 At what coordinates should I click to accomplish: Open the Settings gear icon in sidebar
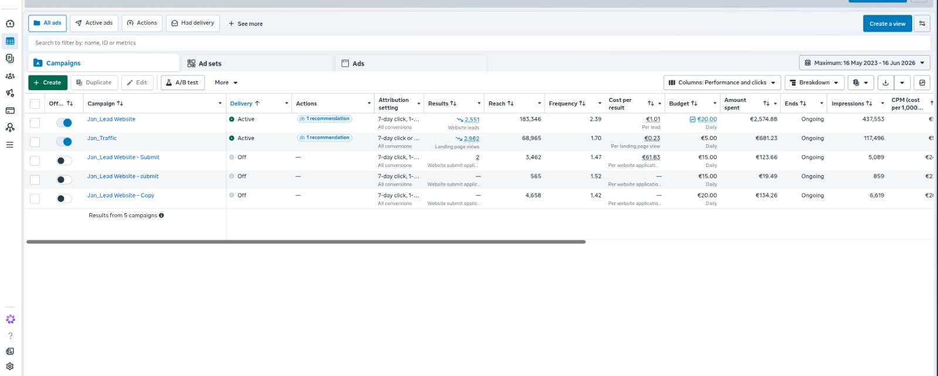[10, 367]
